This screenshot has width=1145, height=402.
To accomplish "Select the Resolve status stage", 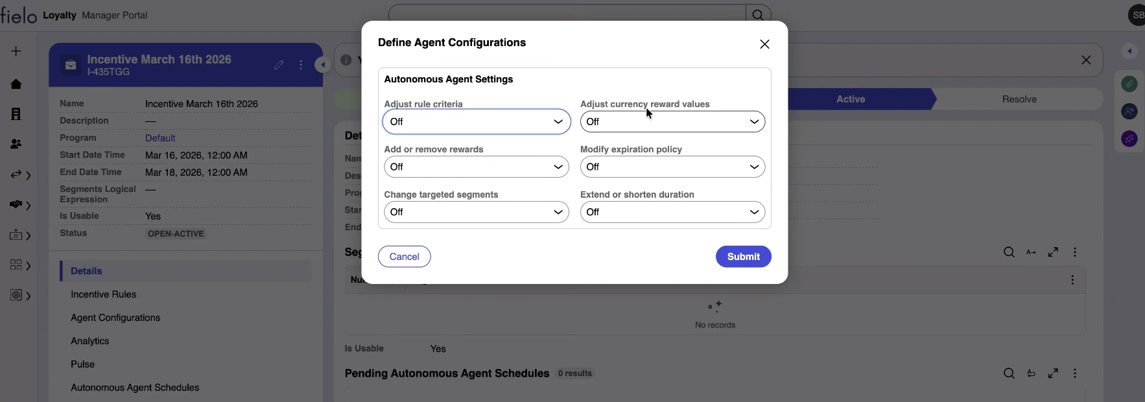I will pos(1019,99).
